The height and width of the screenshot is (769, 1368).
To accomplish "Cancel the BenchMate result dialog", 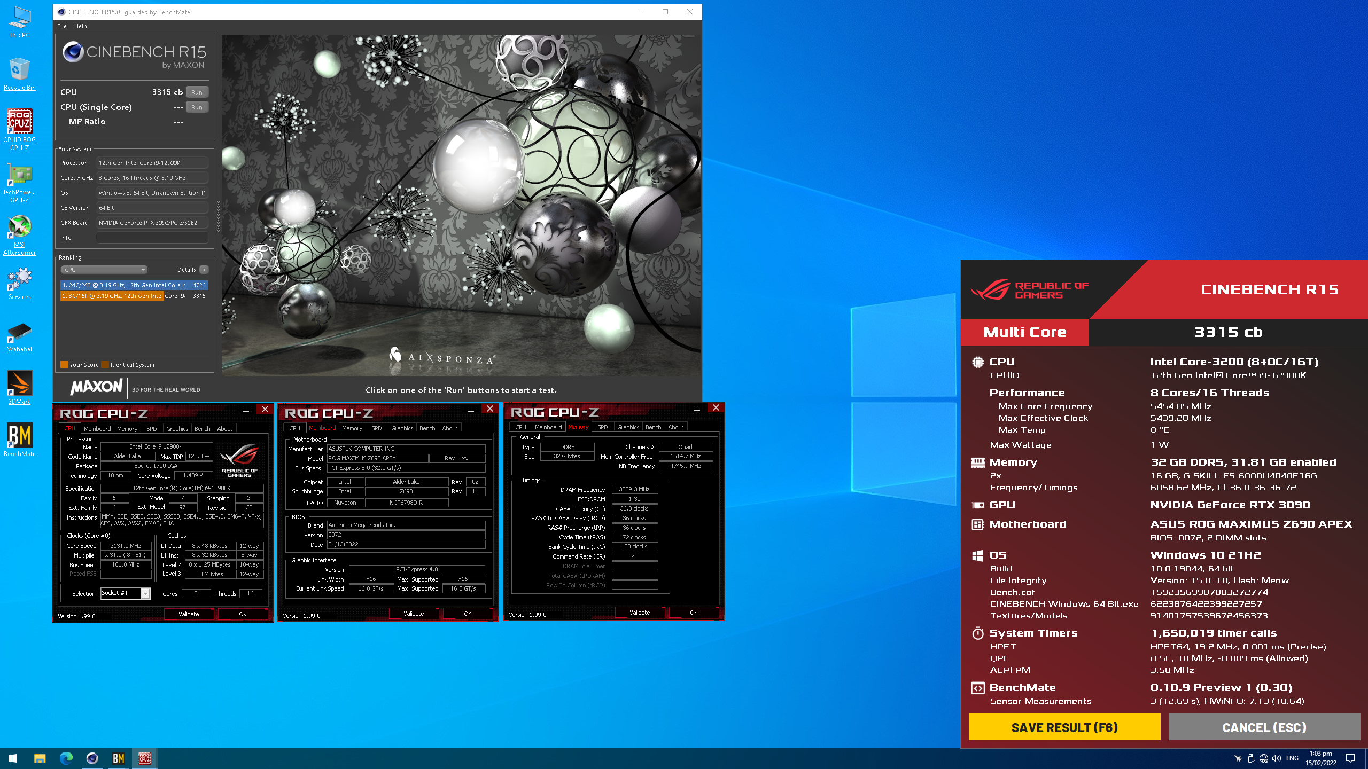I will coord(1264,727).
